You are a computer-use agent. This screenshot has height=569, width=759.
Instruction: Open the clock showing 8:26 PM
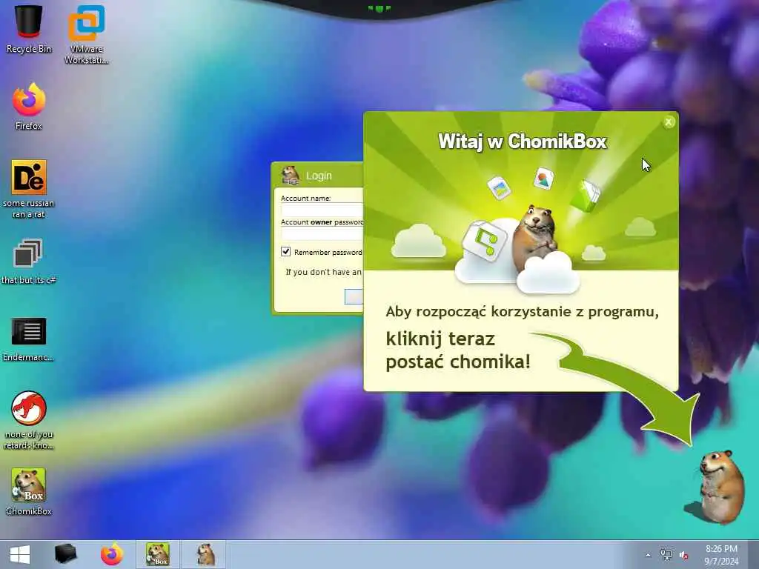pos(721,555)
